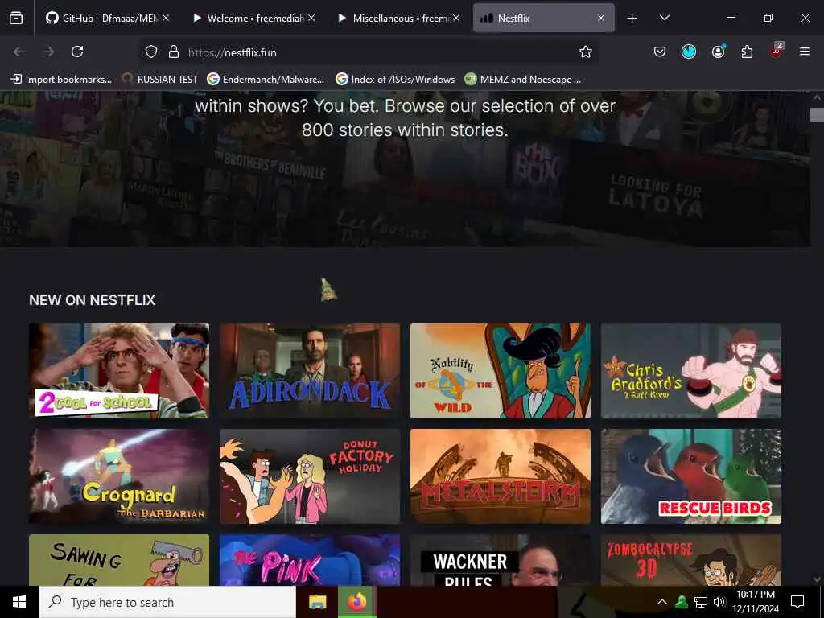Open Chris Bradford's 2 Buff Krew thumbnail
The height and width of the screenshot is (618, 824).
coord(691,370)
